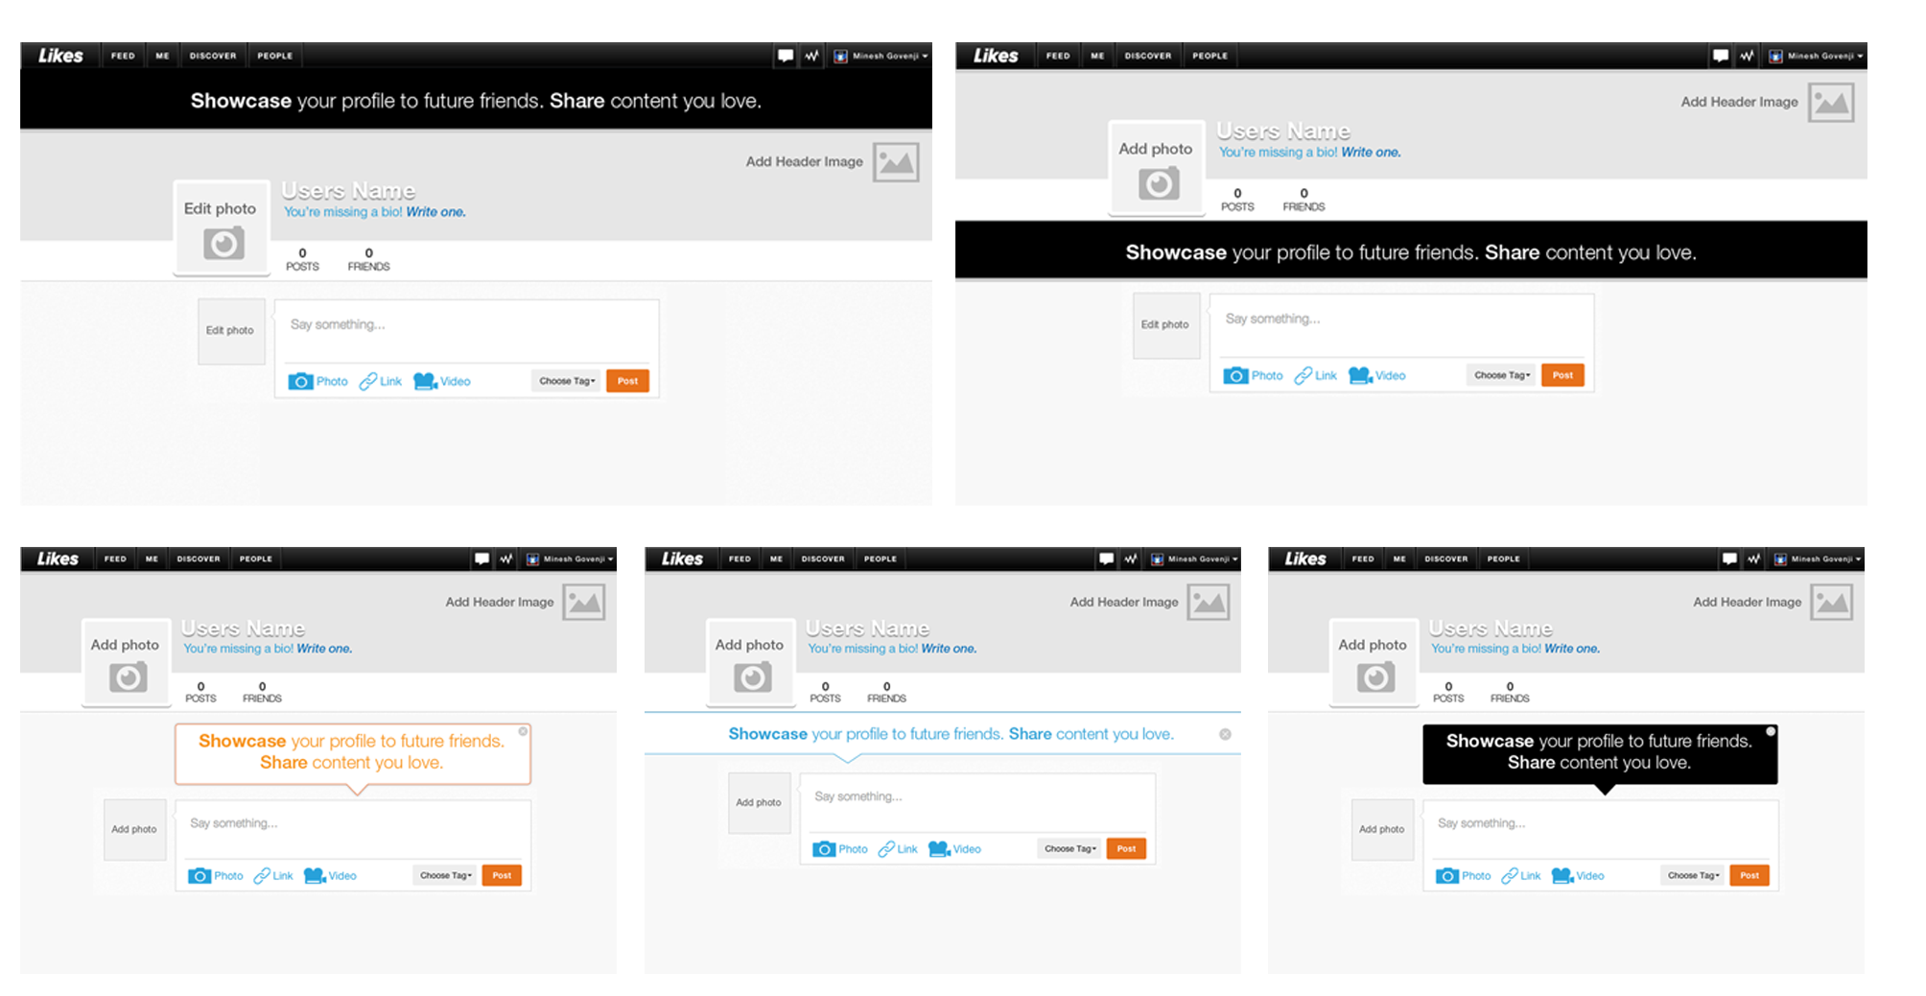Click 'Say something...' field below blue banner
The height and width of the screenshot is (996, 1926).
coord(976,797)
